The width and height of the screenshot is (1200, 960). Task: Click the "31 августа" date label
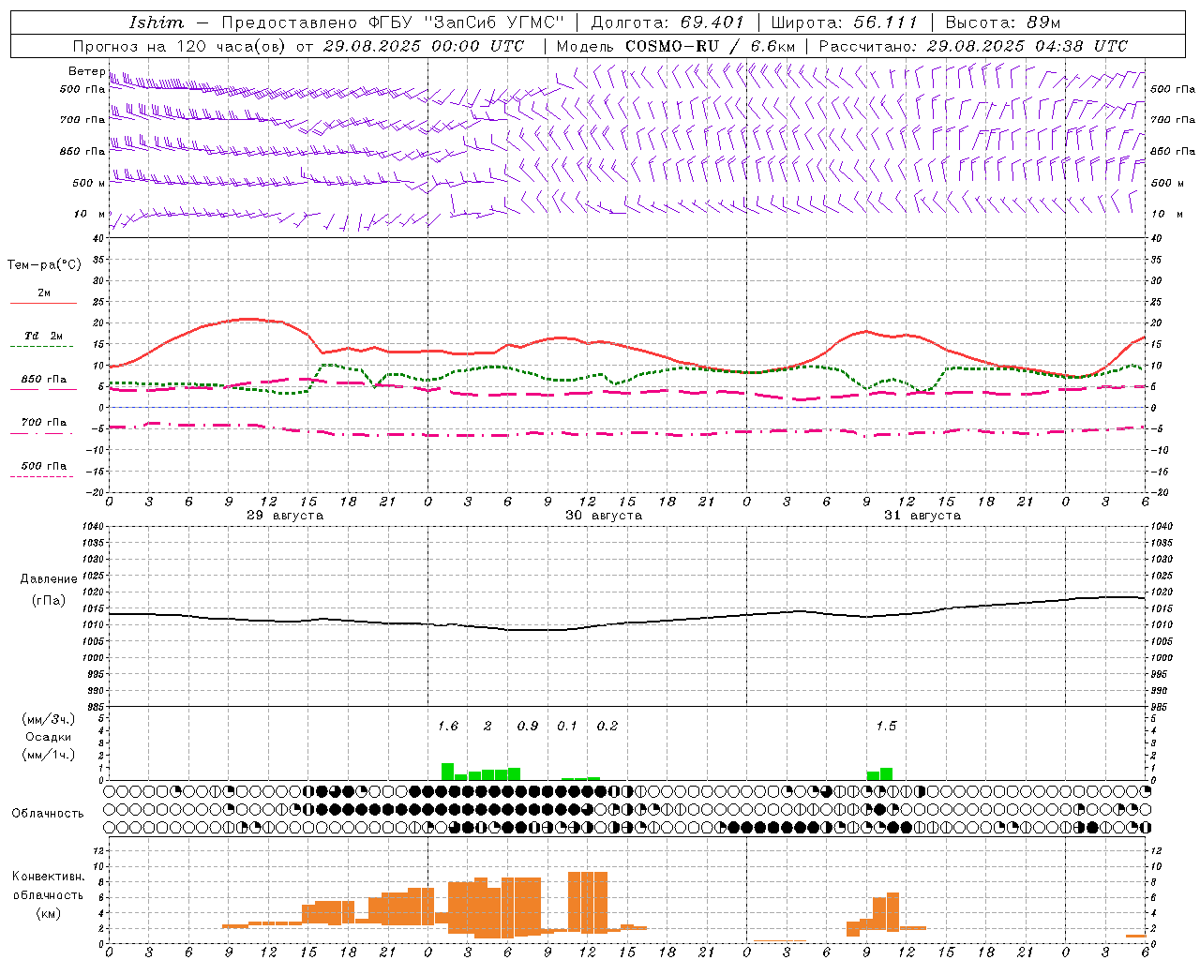pyautogui.click(x=922, y=516)
